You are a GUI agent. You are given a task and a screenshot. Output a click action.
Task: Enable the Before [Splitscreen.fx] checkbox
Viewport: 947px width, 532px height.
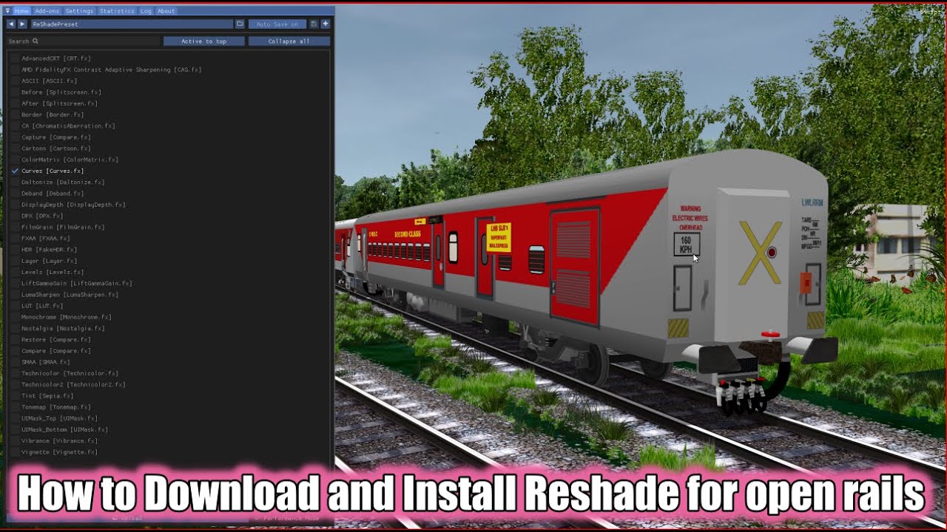pos(14,92)
